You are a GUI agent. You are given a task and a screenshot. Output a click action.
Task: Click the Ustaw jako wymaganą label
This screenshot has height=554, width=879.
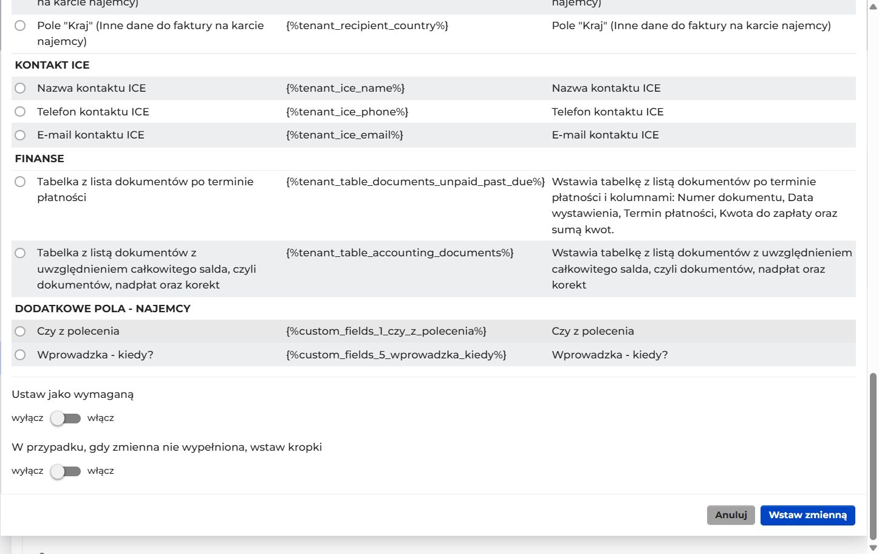pyautogui.click(x=73, y=394)
